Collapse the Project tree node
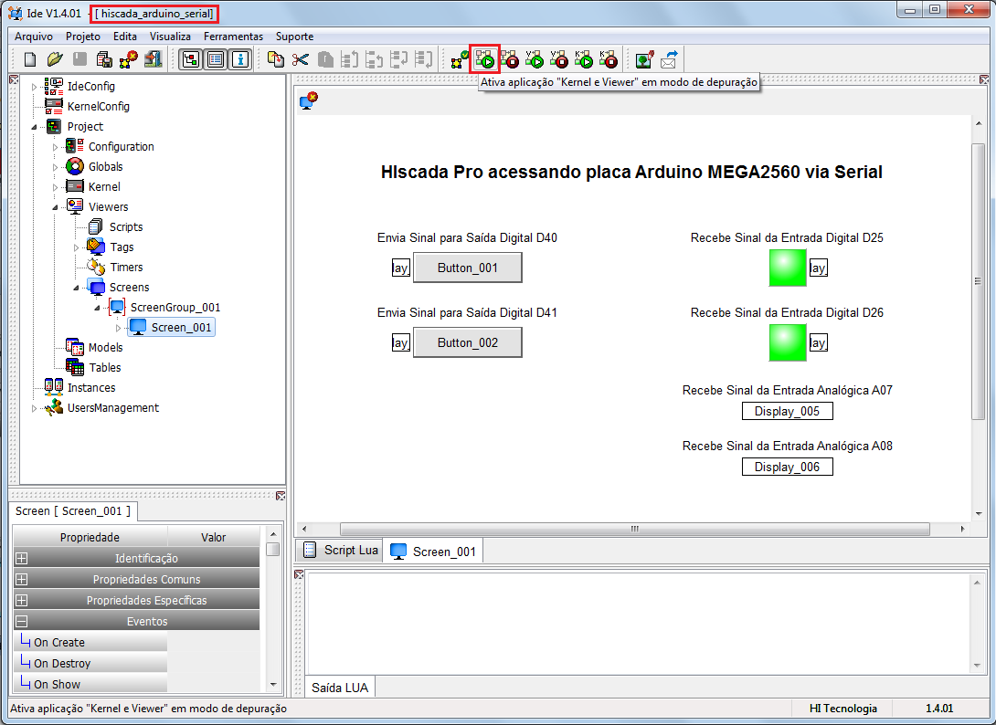 [35, 126]
